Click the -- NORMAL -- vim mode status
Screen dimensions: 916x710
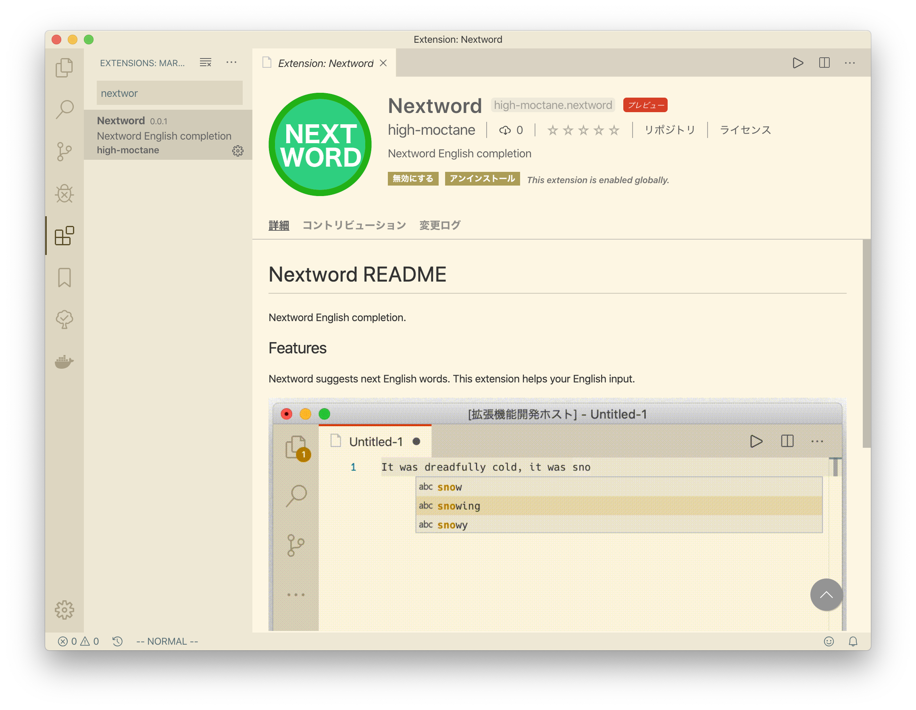[167, 641]
